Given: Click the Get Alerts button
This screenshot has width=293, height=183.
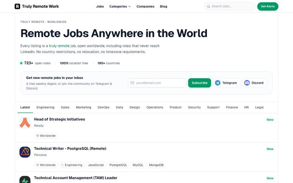Looking at the screenshot, I should click(268, 6).
